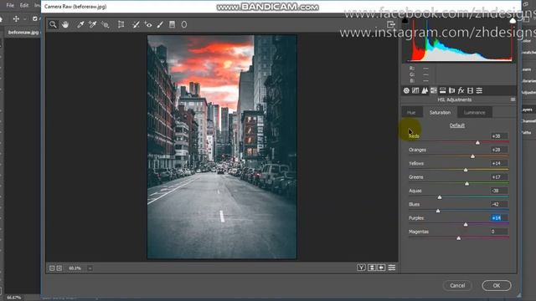Click the Greens saturation slider handle
The height and width of the screenshot is (301, 536).
point(467,184)
